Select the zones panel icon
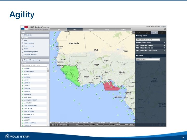187x140 pixels. click(x=154, y=33)
